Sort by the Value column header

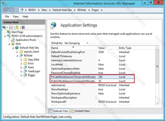click(x=107, y=48)
